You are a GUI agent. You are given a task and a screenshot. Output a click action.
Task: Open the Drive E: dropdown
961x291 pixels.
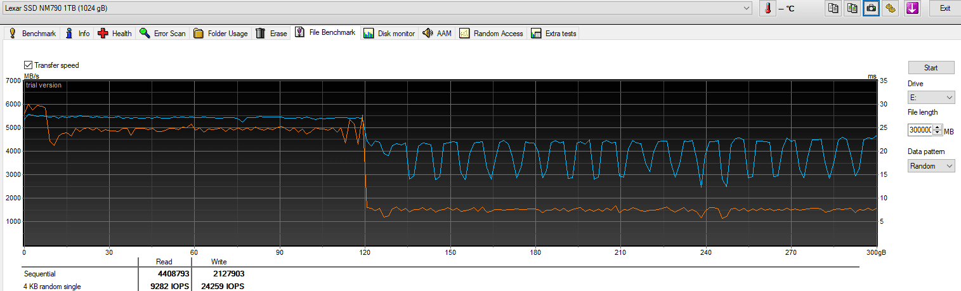click(931, 98)
